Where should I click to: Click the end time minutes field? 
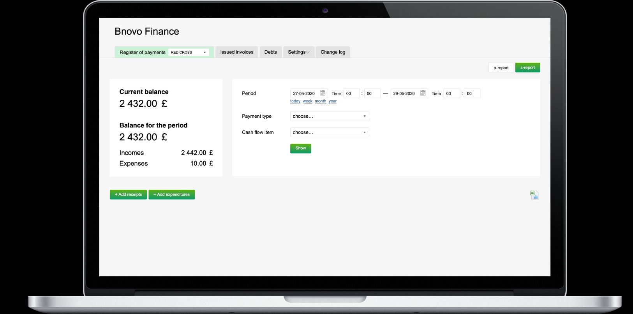(472, 93)
